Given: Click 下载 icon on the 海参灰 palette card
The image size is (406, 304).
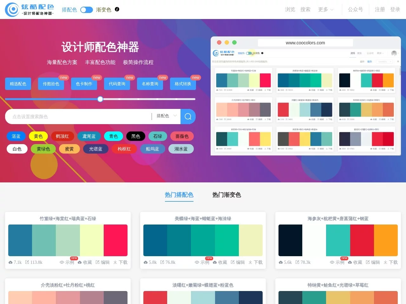Looking at the screenshot, I should [385, 262].
